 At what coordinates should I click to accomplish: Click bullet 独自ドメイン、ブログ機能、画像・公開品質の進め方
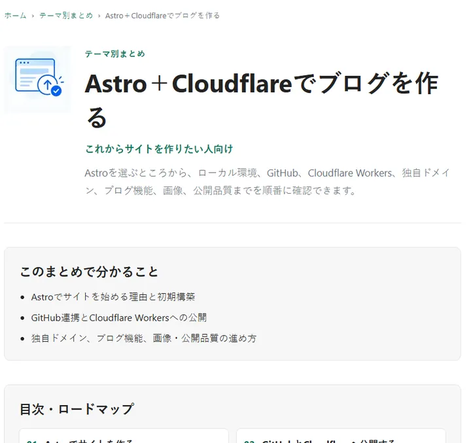coord(144,338)
